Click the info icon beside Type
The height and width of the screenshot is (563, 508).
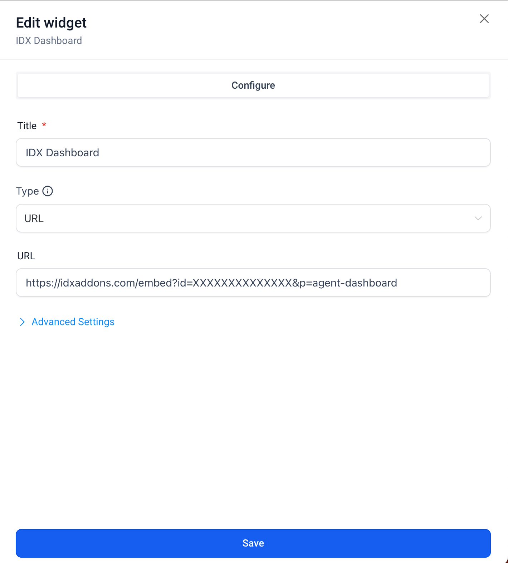point(48,191)
